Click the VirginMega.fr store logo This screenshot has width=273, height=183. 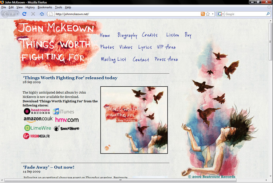tap(36, 136)
